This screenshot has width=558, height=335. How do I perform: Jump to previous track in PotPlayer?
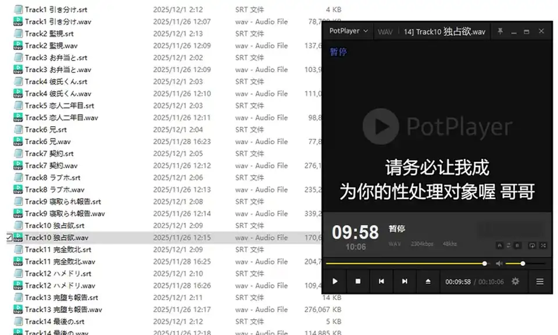tap(381, 281)
